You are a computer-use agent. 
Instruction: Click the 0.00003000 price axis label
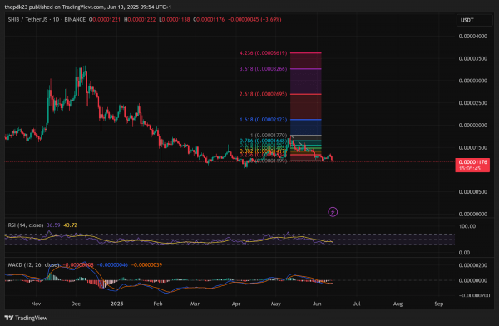coord(473,81)
